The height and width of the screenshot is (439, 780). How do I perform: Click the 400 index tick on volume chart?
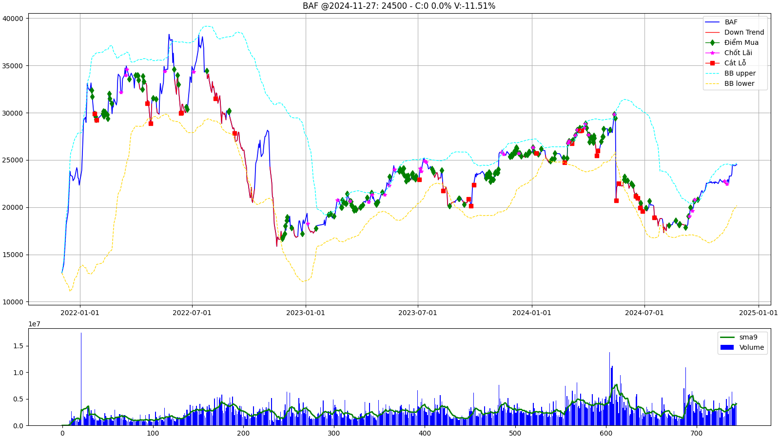[425, 433]
